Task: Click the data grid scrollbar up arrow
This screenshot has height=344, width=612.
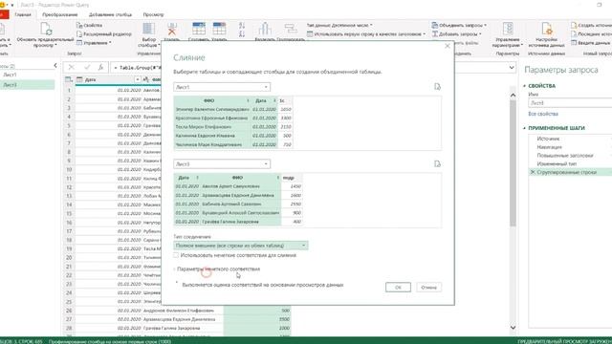Action: coord(513,96)
